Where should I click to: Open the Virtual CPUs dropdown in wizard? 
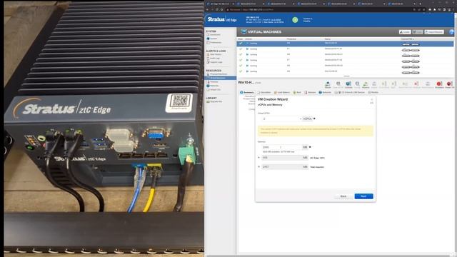click(x=281, y=119)
